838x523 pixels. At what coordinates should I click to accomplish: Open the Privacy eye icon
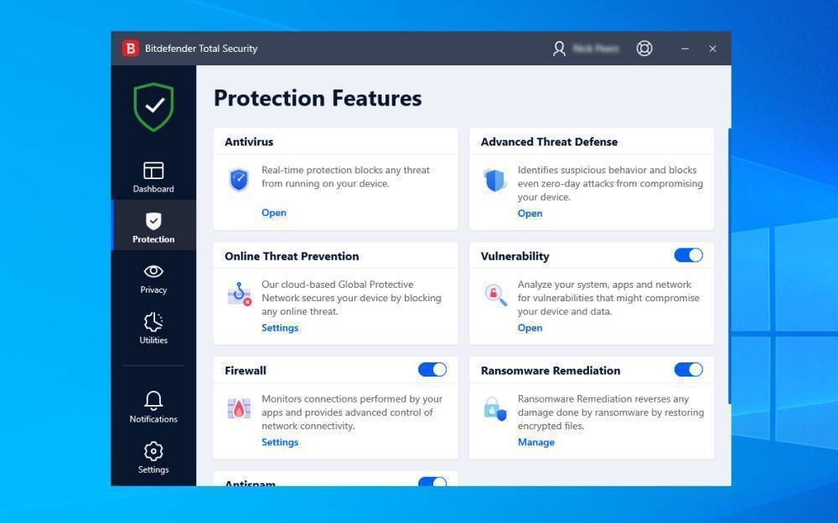pos(153,278)
